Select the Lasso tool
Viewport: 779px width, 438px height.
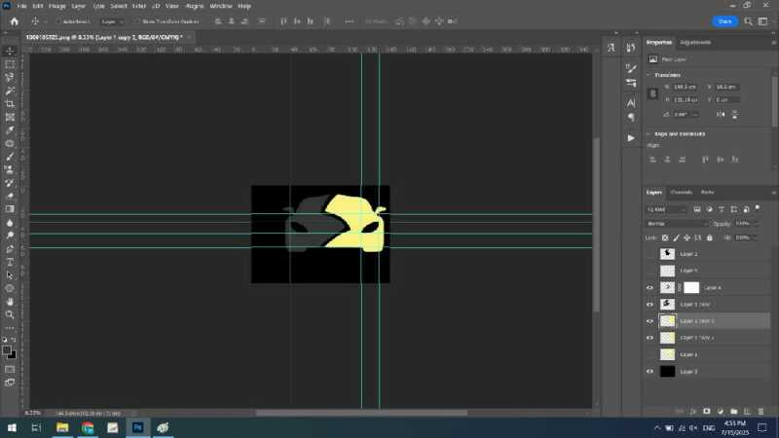tap(10, 78)
